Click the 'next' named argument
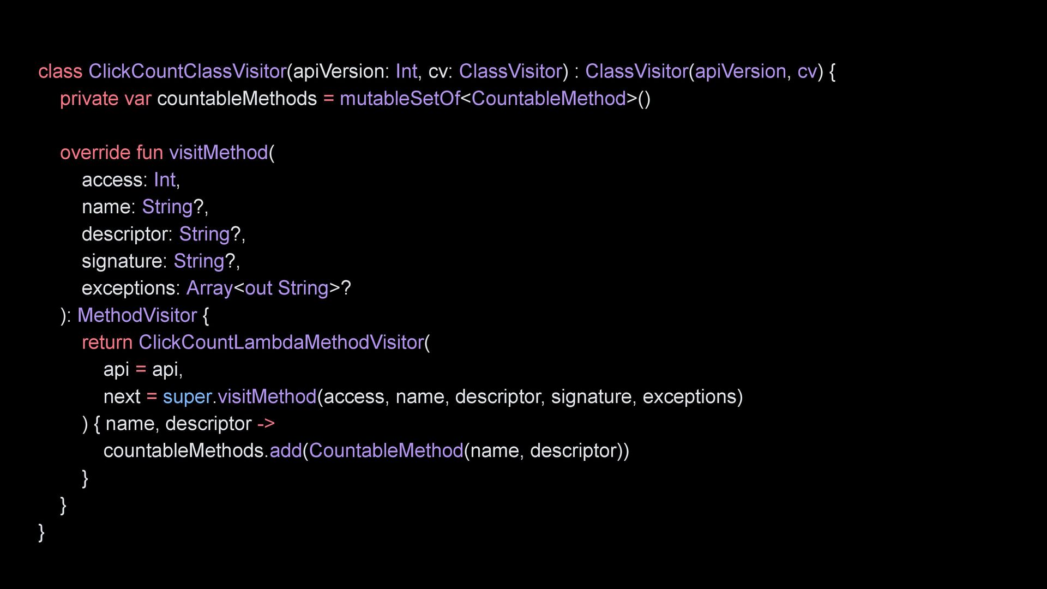 122,396
